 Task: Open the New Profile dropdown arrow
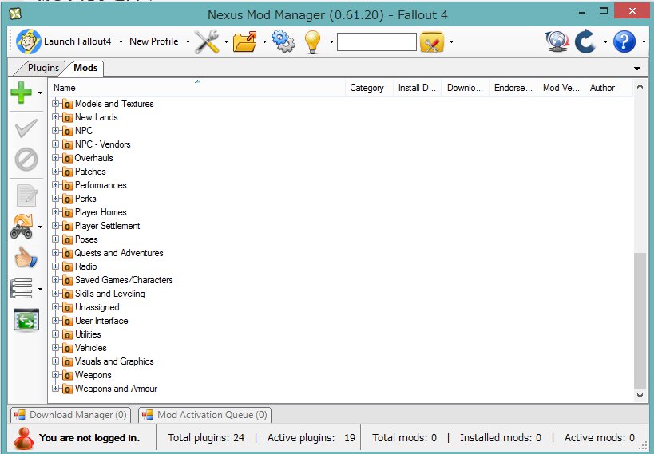click(x=188, y=41)
